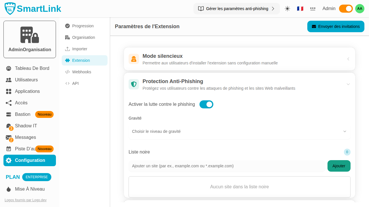Click Ajouter to add blacklist site
This screenshot has width=369, height=207.
(x=339, y=166)
